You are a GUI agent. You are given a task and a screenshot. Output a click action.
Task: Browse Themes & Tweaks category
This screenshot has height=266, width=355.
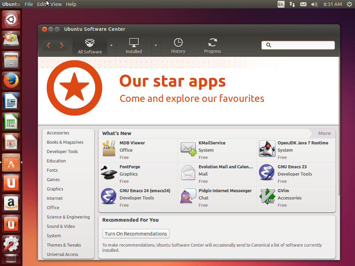pyautogui.click(x=64, y=245)
